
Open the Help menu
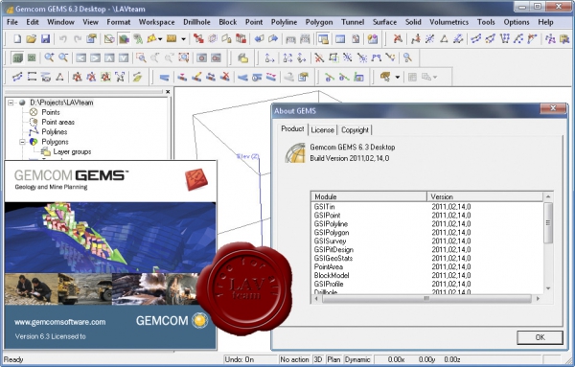tap(545, 22)
